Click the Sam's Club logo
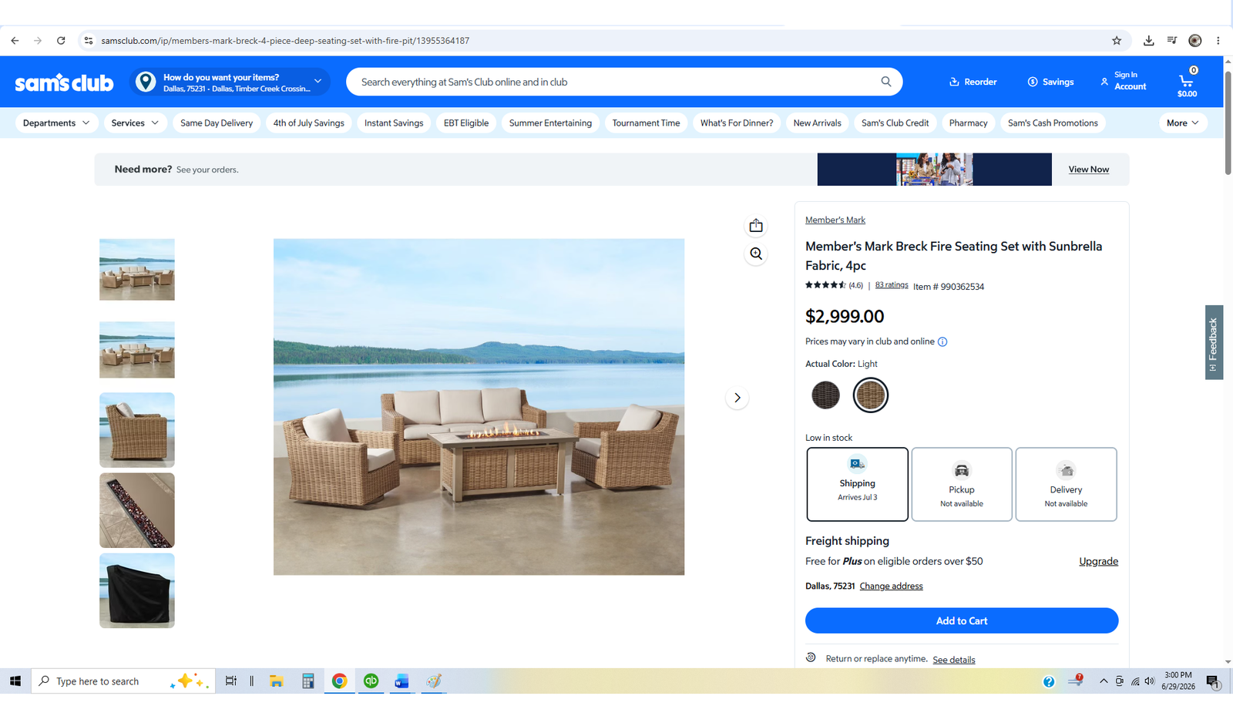Viewport: 1233px width, 726px height. coord(64,82)
